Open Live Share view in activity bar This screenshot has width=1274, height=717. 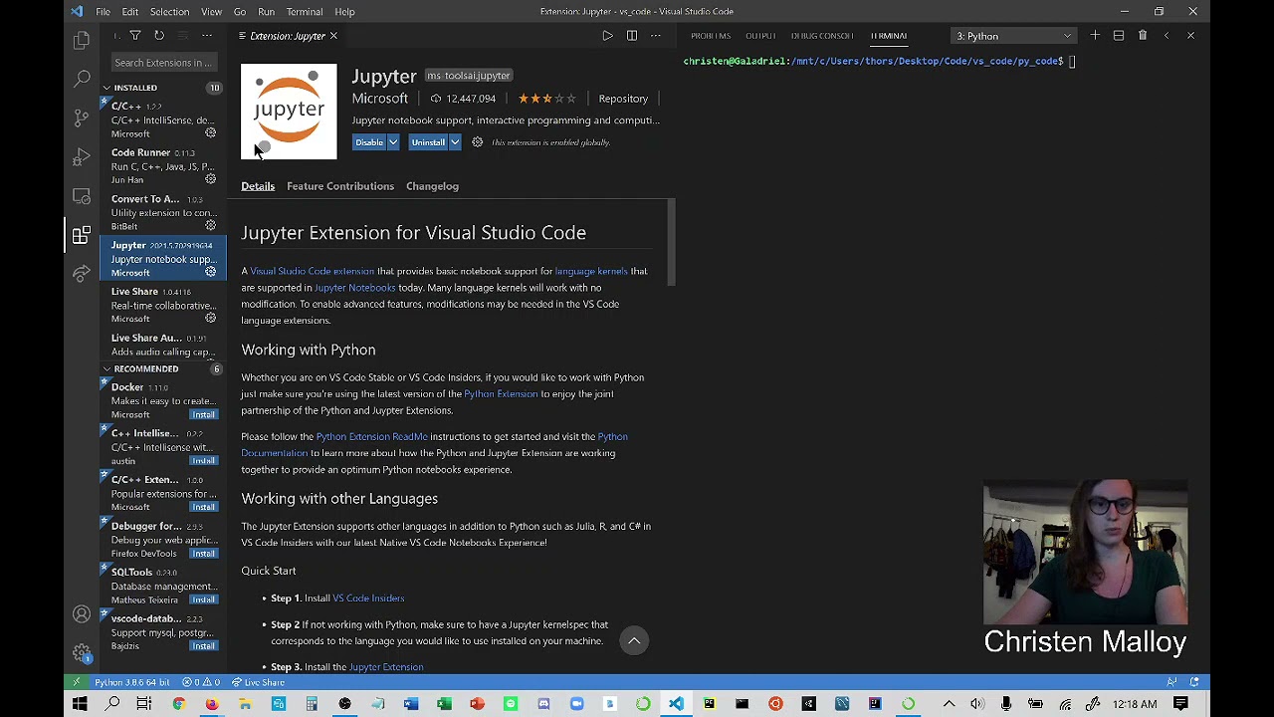[82, 274]
